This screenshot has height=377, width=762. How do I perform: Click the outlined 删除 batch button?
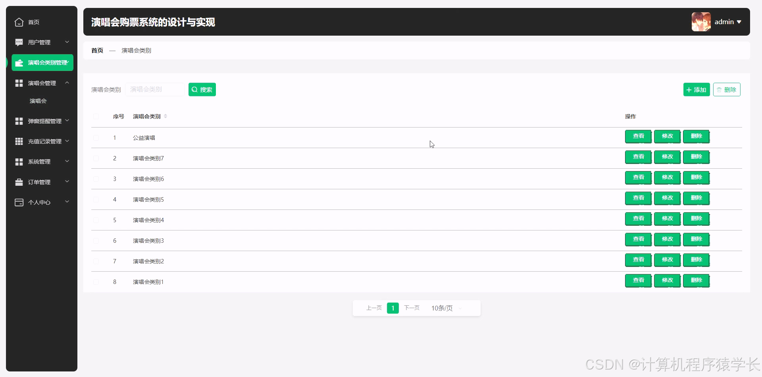pyautogui.click(x=727, y=89)
